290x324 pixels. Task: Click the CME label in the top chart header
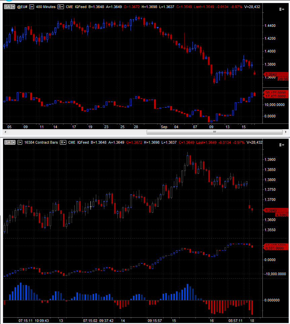coord(69,7)
